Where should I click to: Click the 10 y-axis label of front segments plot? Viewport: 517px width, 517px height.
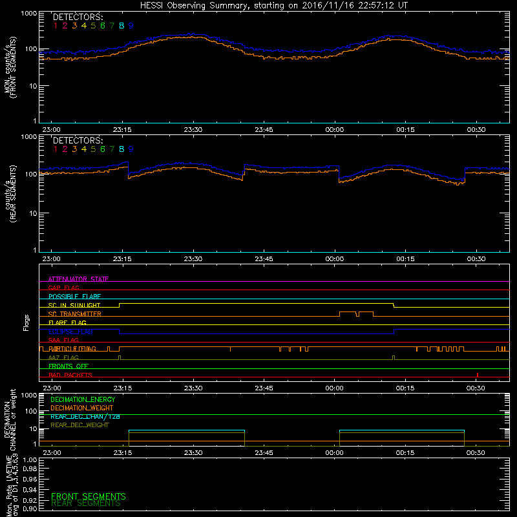tap(34, 86)
